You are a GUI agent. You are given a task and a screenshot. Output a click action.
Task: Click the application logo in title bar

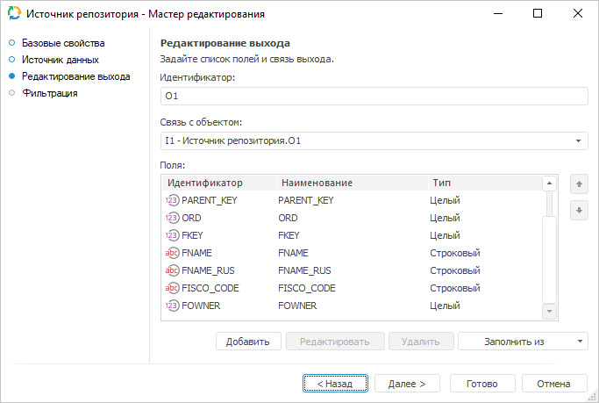(13, 14)
